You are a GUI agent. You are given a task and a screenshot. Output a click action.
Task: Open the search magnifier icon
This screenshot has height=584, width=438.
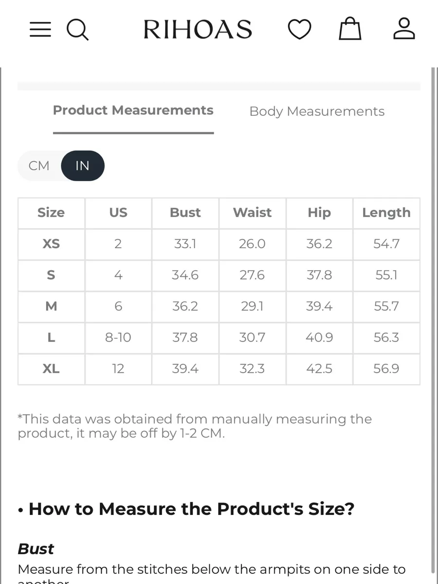coord(77,30)
